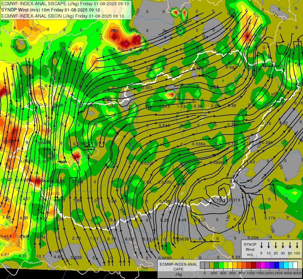The width and height of the screenshot is (303, 279).
Task: Click the 0.470 value on the map
Action: click(x=200, y=220)
